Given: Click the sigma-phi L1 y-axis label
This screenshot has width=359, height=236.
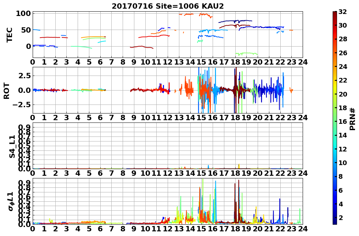Looking at the screenshot, I should coord(11,201).
